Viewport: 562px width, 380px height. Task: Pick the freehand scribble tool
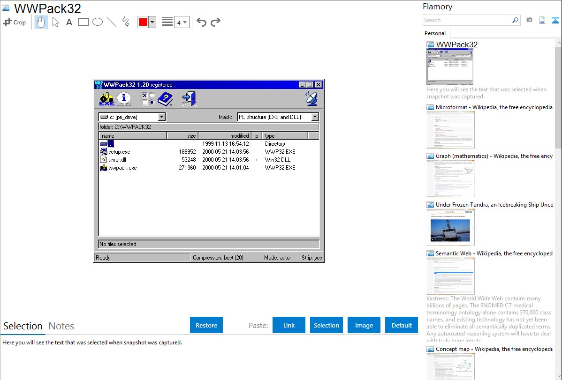tap(126, 22)
